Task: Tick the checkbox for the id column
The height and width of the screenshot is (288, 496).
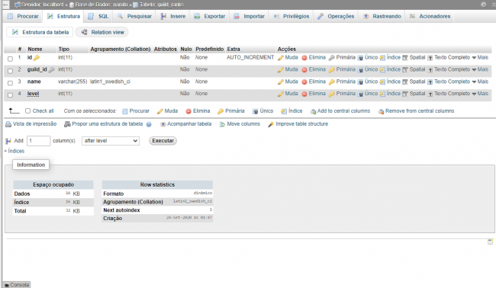Action: 10,59
